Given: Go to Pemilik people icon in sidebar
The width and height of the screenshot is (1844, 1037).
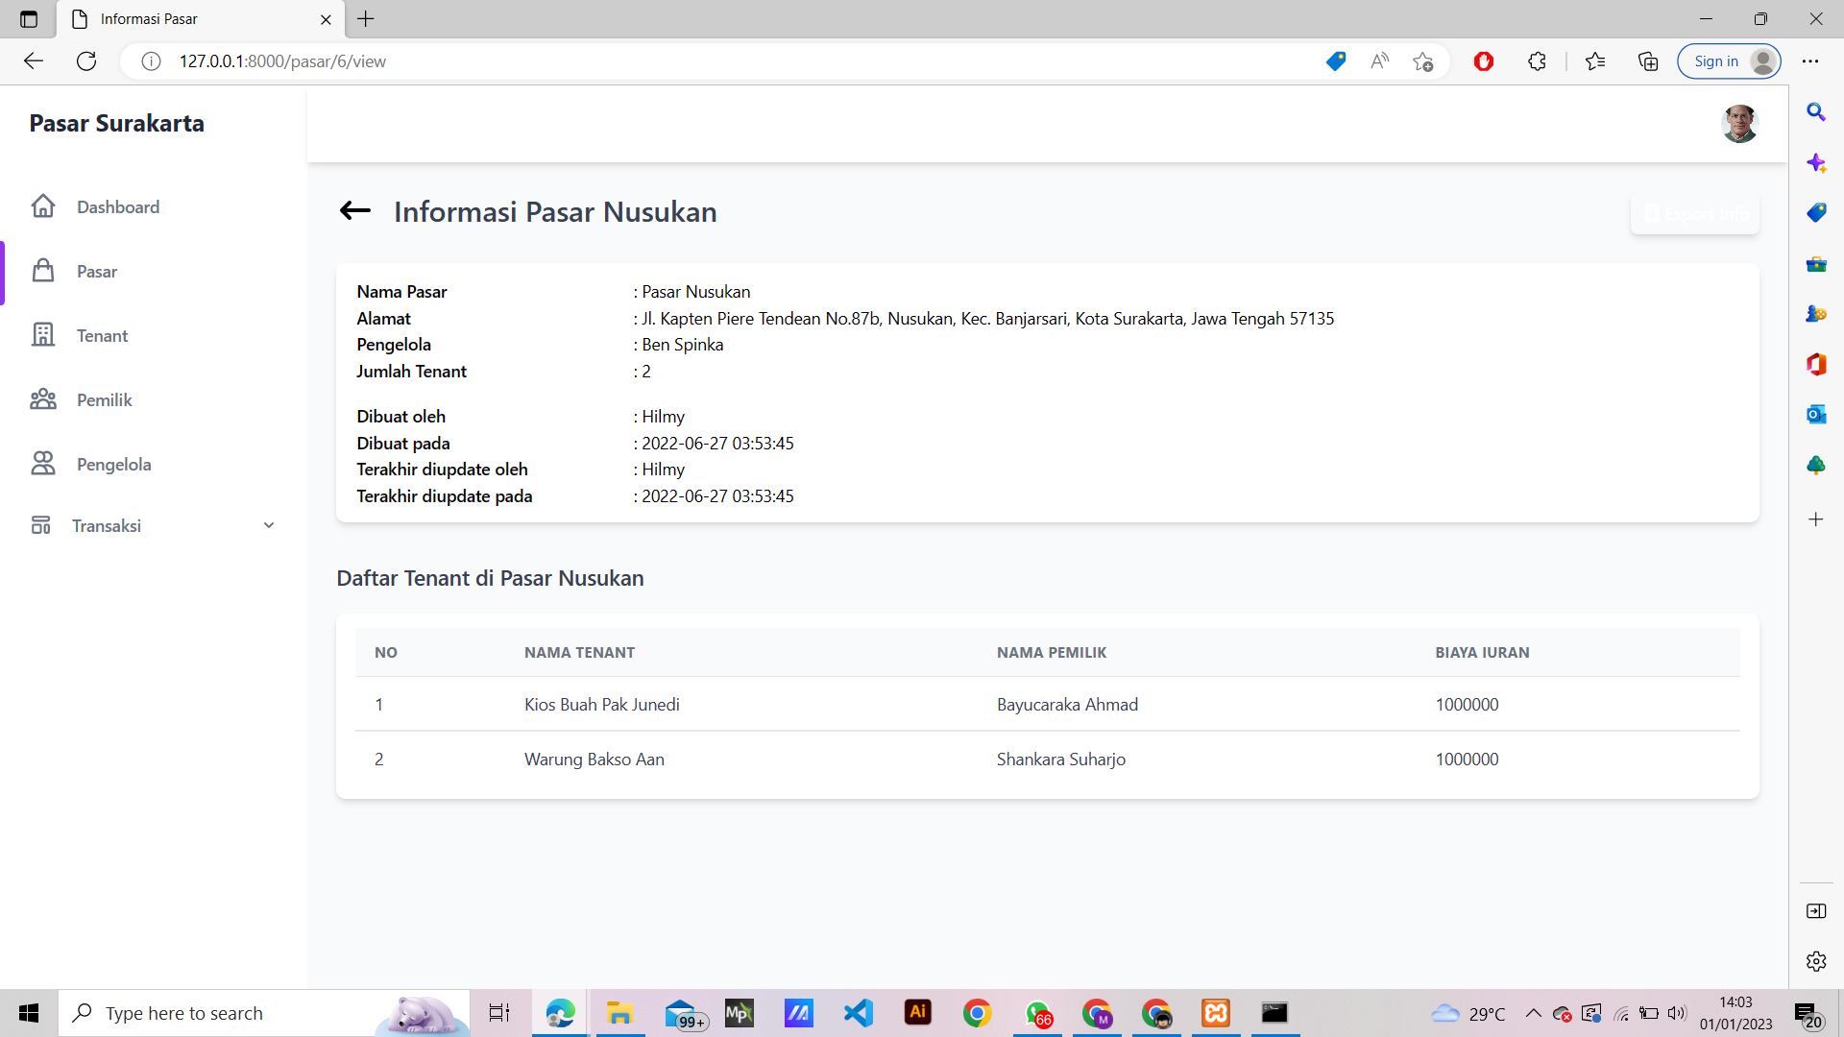Looking at the screenshot, I should pos(43,399).
